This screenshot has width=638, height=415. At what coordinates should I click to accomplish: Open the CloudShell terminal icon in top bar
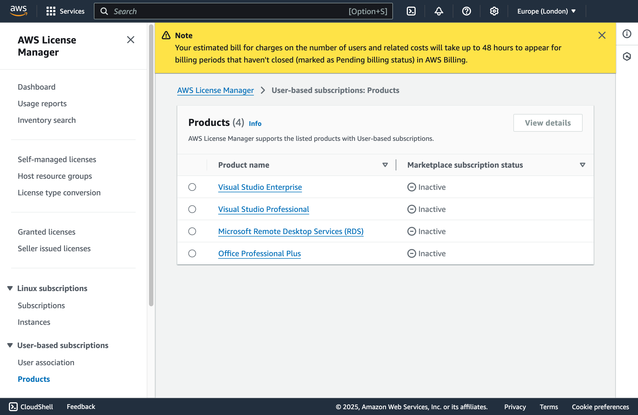coord(411,11)
